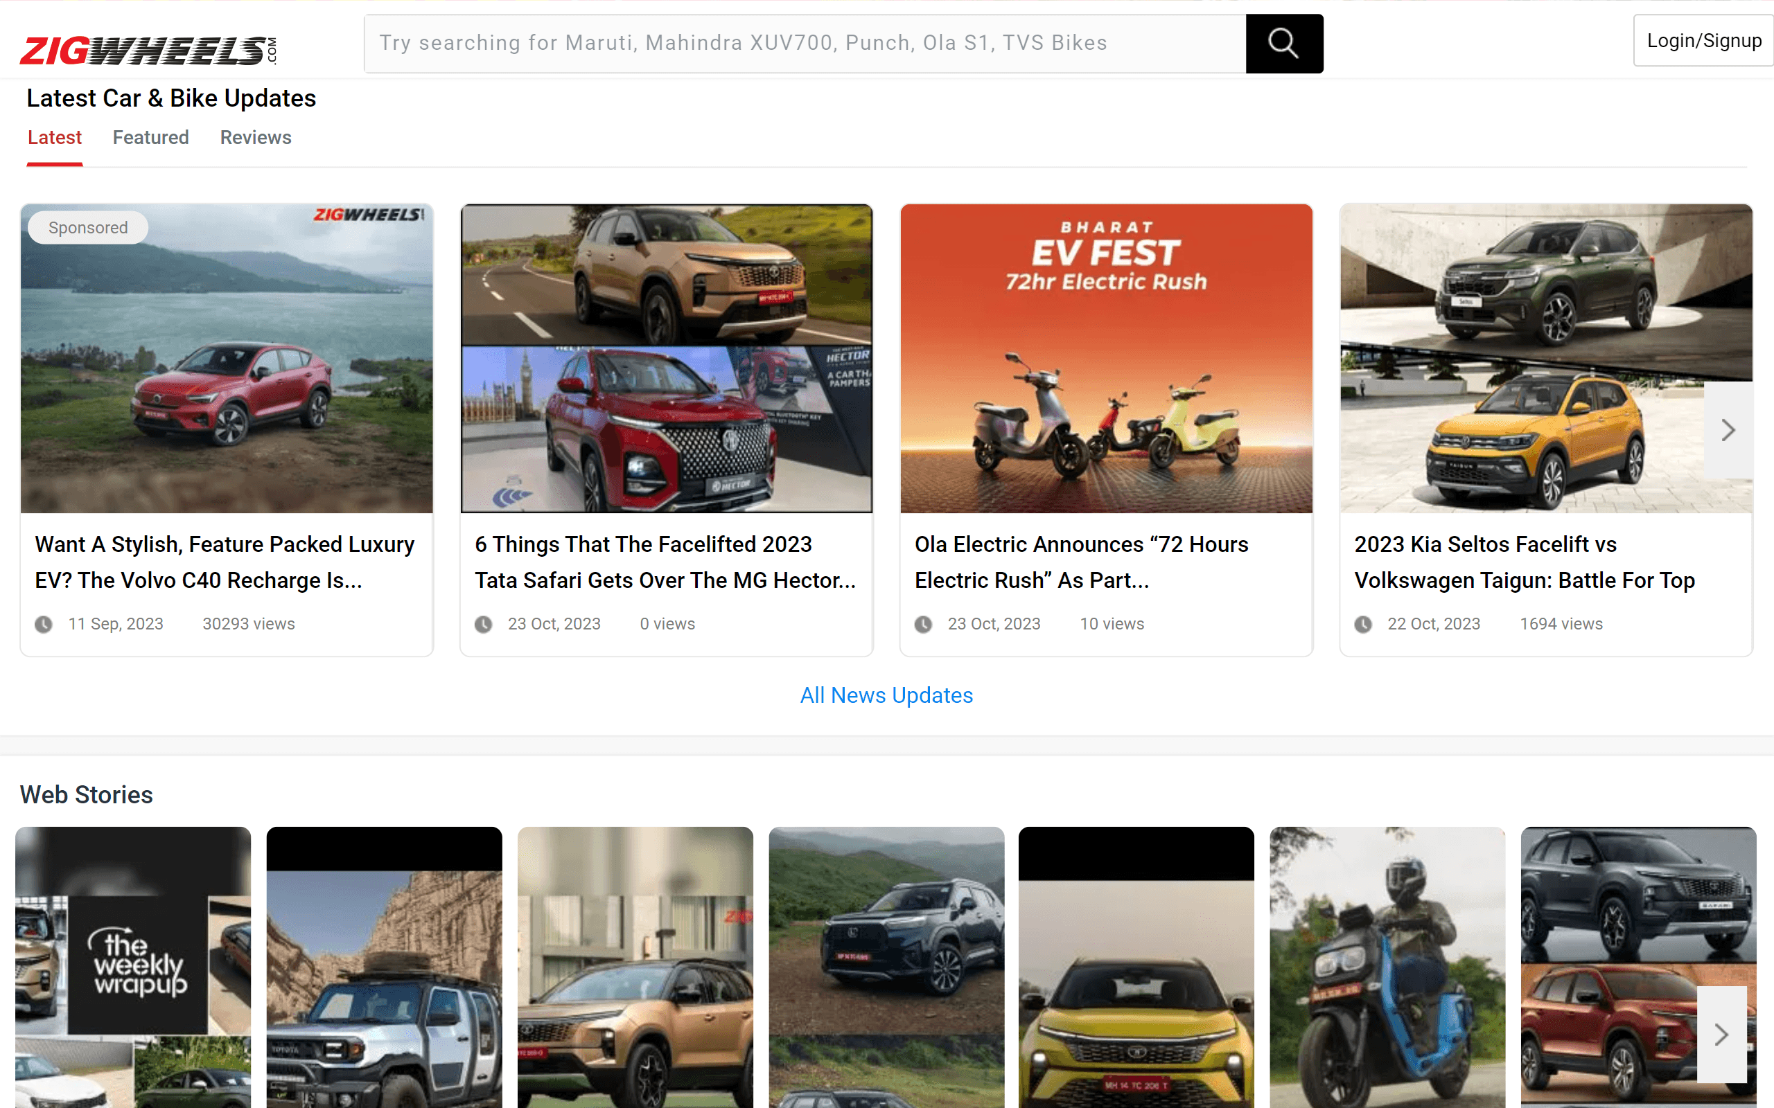Switch to the Reviews tab
1774x1108 pixels.
(256, 138)
